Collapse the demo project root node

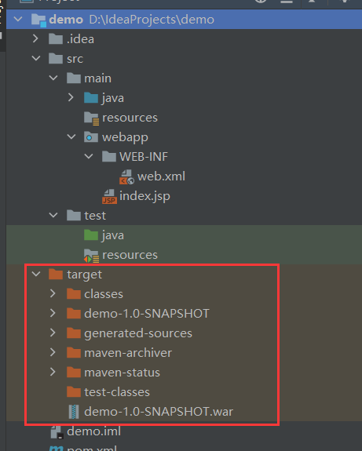[18, 20]
